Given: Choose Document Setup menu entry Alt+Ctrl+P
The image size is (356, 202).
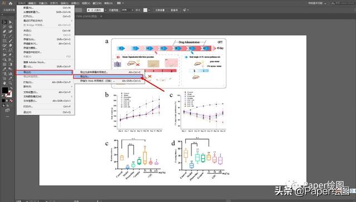Looking at the screenshot, I should 46,92.
